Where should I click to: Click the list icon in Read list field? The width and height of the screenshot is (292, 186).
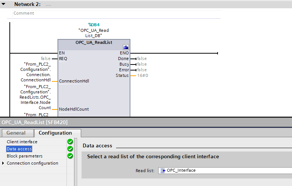[163, 170]
